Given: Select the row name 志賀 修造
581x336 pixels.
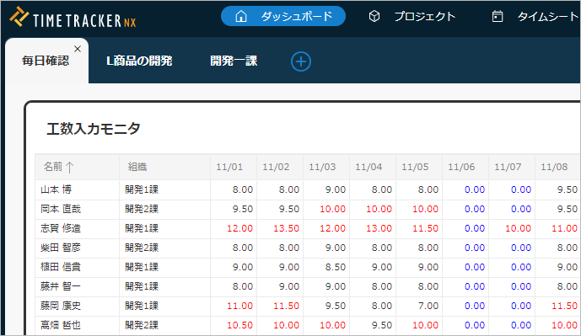Looking at the screenshot, I should coord(61,228).
